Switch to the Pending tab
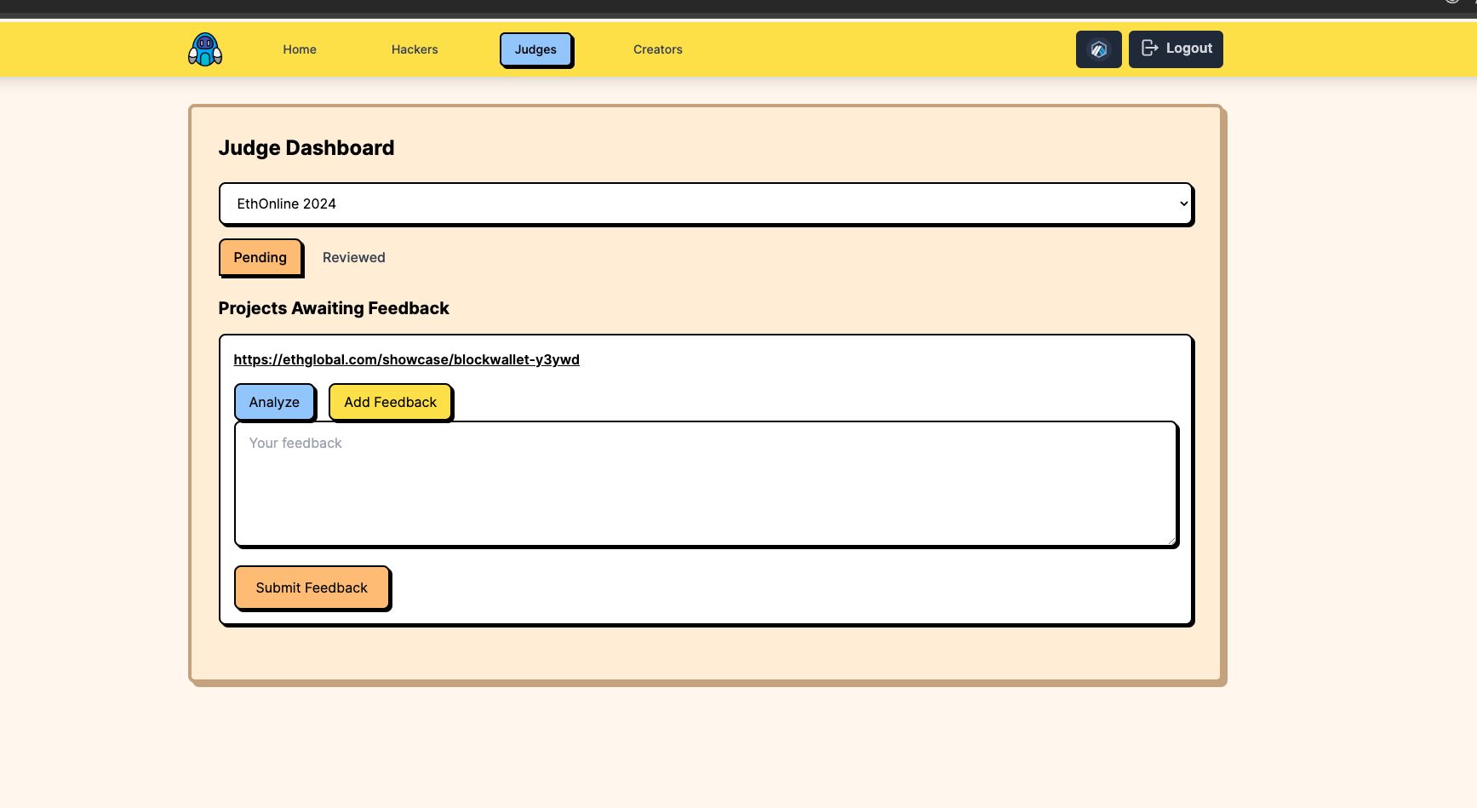 tap(260, 257)
